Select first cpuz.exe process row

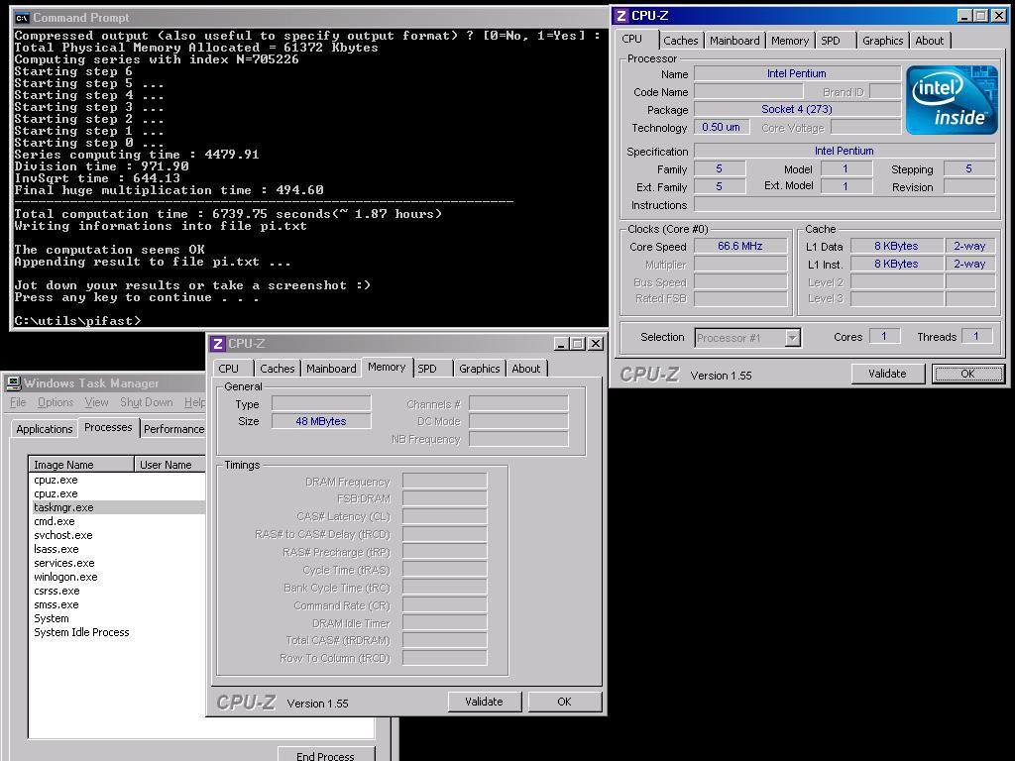(x=117, y=481)
